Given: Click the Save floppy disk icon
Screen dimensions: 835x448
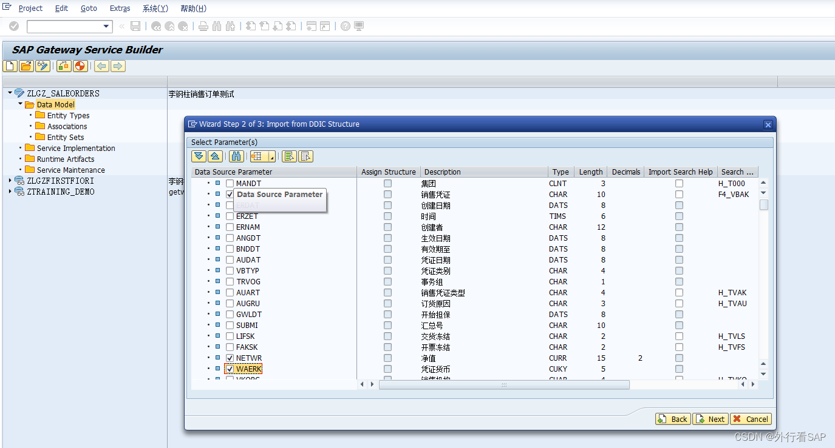Looking at the screenshot, I should coord(135,26).
